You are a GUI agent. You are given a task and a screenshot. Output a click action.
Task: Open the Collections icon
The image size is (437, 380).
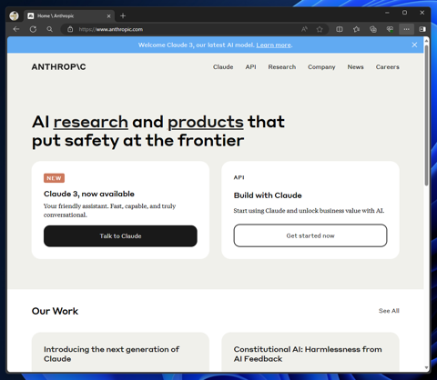[373, 29]
